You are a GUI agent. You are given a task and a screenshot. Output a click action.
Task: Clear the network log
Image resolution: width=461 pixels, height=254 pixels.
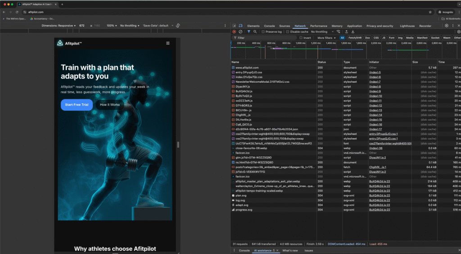pyautogui.click(x=240, y=32)
